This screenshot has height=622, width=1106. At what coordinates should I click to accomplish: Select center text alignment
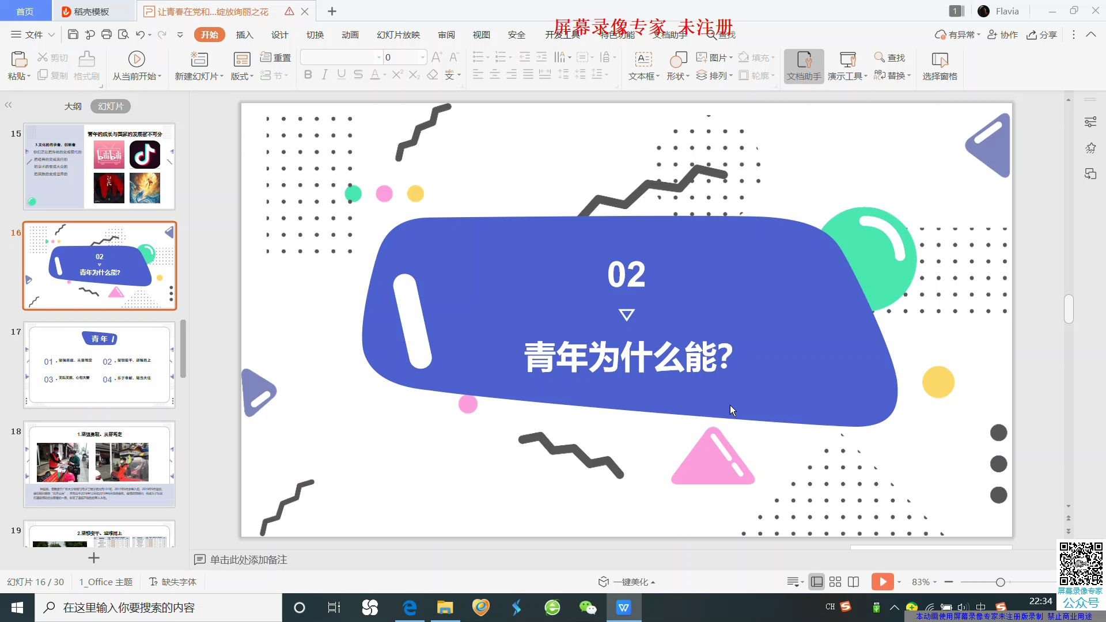[x=494, y=75]
